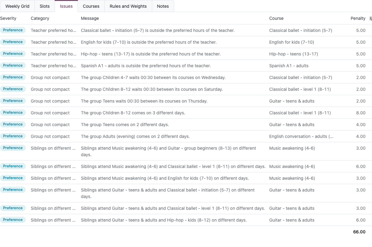
Task: Select the message "English for kids (7-10) is outside the preferred hours"
Action: click(149, 42)
